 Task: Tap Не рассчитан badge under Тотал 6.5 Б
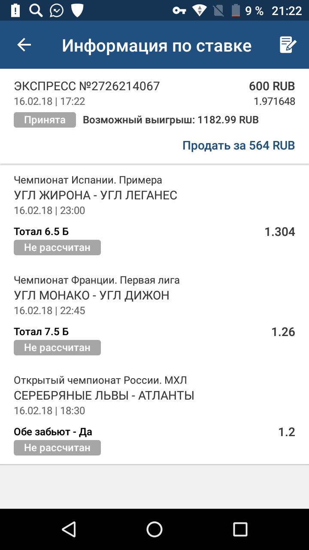[57, 247]
